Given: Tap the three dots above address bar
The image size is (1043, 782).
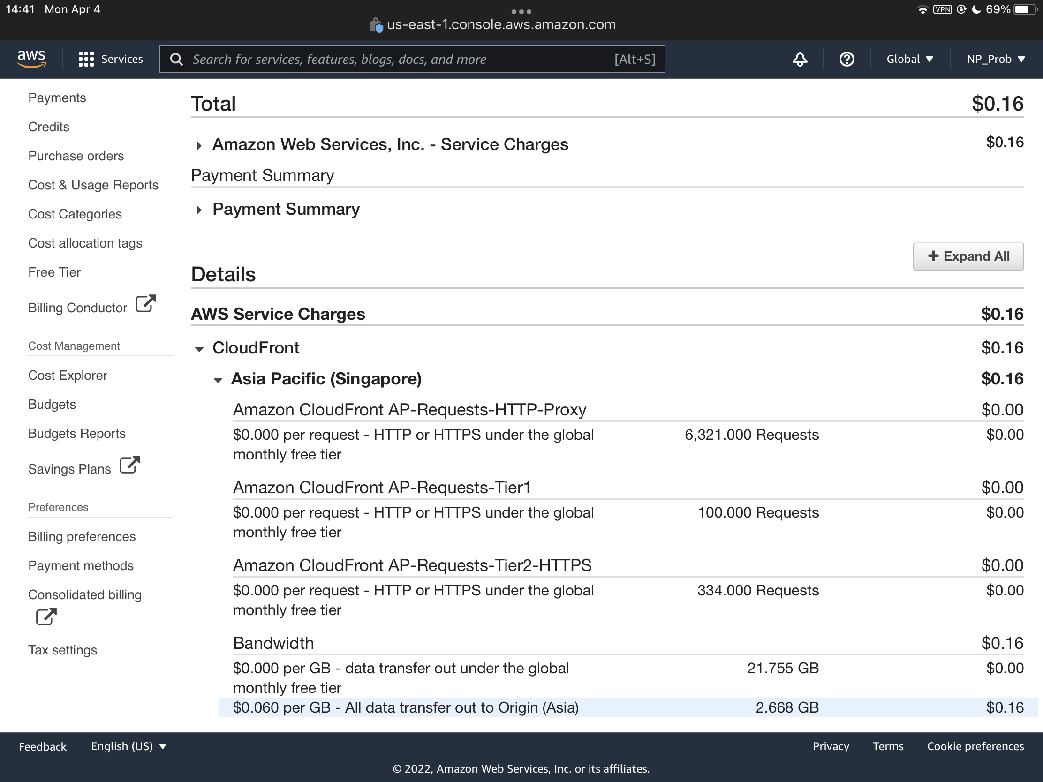Looking at the screenshot, I should pos(521,11).
